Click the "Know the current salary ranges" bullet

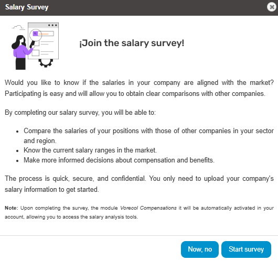click(90, 150)
